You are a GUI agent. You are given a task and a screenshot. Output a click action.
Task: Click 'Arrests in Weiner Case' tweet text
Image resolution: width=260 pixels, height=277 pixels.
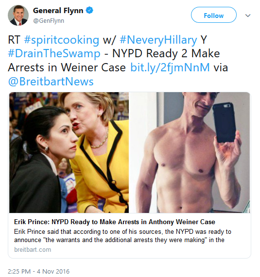point(67,67)
